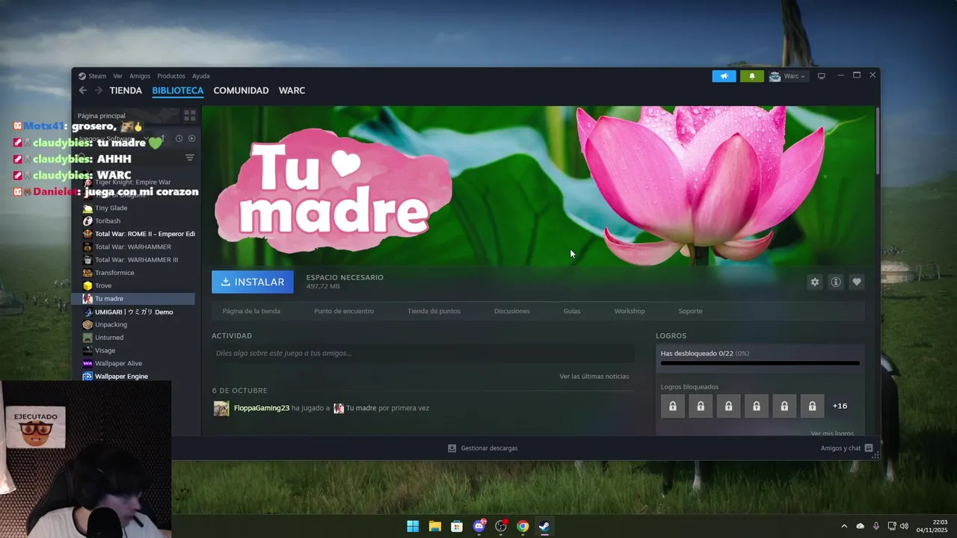Select Unpacking in library list

(x=111, y=325)
